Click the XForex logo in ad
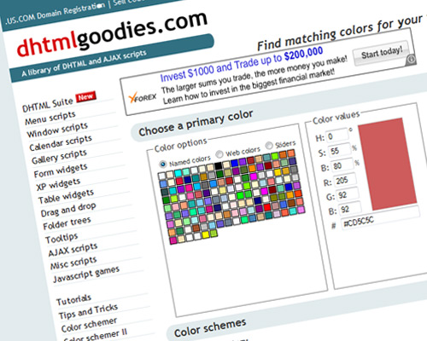This screenshot has height=341, width=427. point(143,98)
